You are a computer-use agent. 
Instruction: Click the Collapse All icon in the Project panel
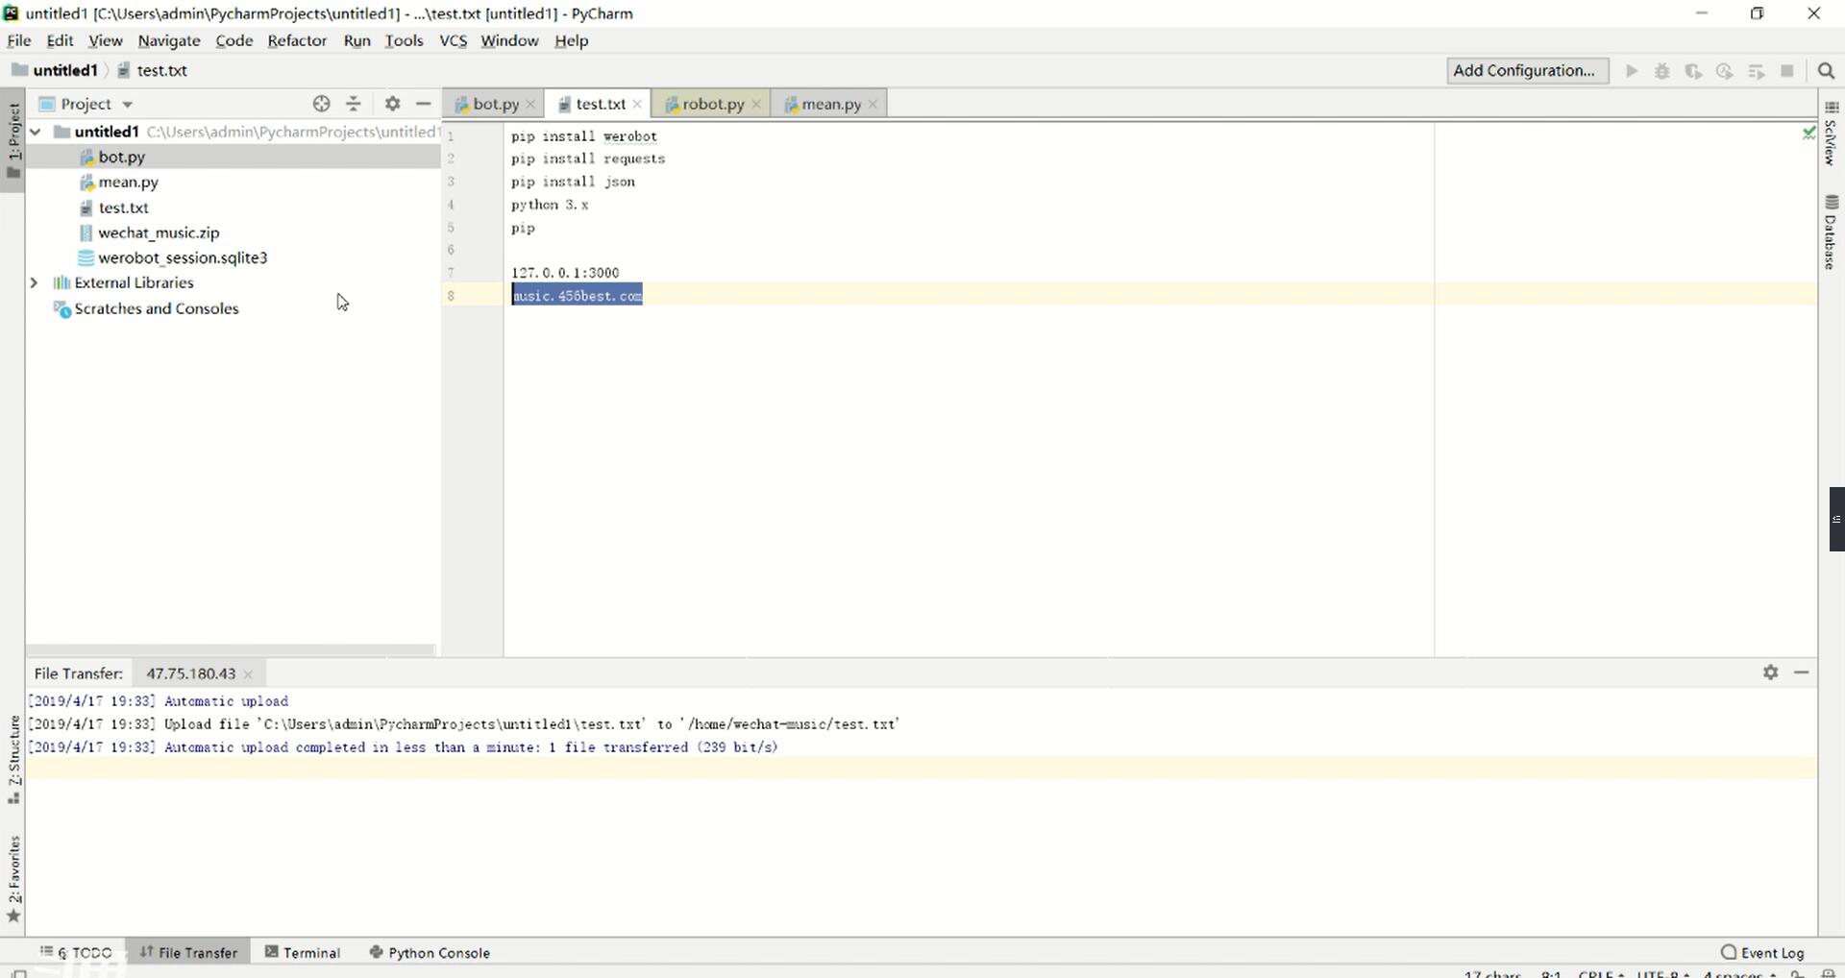click(354, 104)
